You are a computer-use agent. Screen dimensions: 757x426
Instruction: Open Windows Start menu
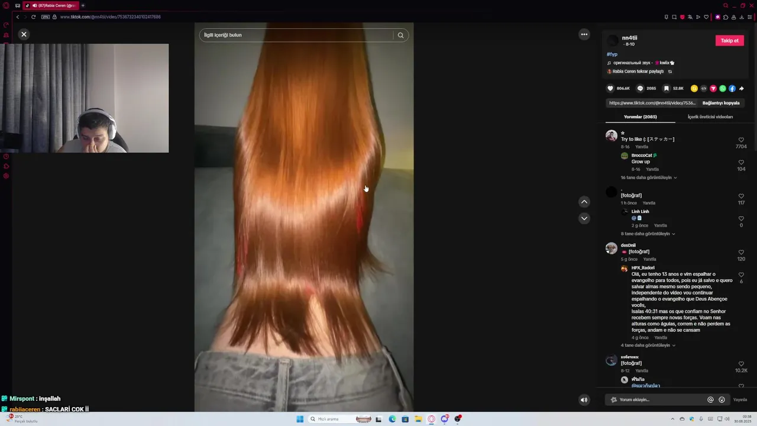300,419
